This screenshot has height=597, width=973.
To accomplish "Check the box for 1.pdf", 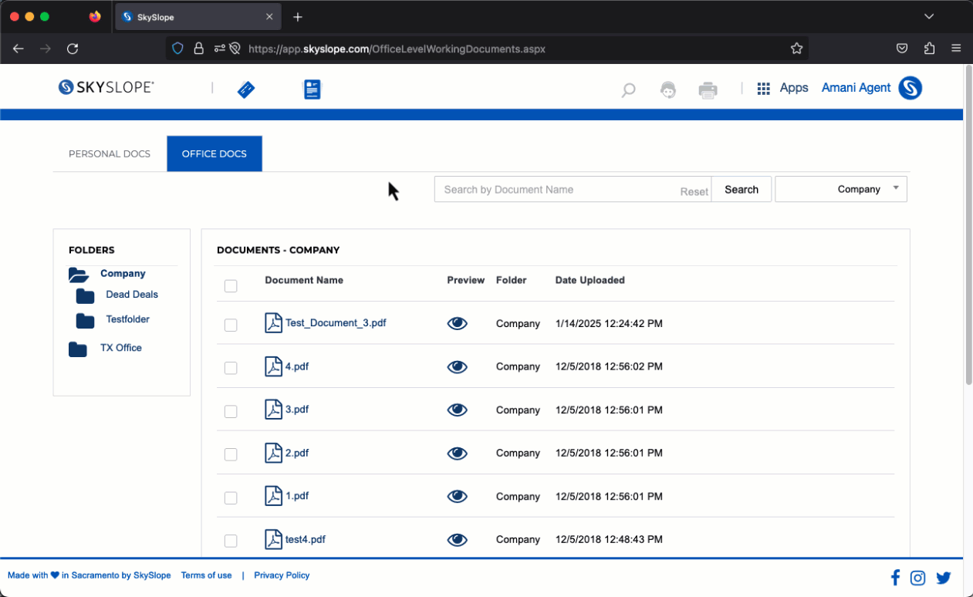I will [x=231, y=498].
